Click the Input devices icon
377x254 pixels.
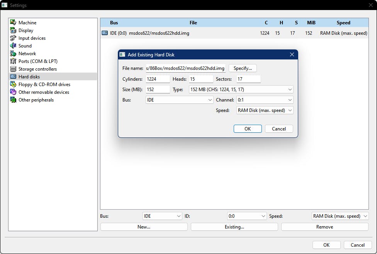pos(13,38)
